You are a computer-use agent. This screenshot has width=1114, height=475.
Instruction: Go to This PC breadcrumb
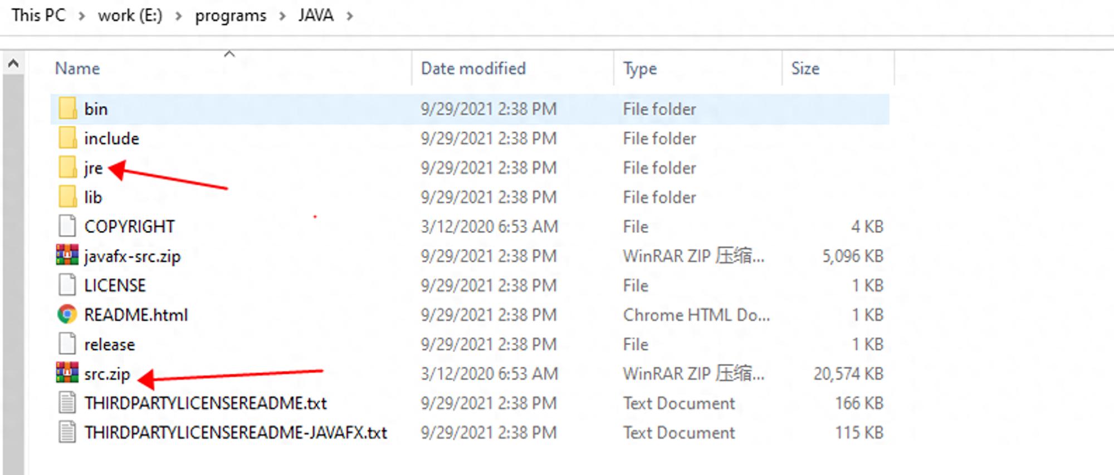coord(38,15)
